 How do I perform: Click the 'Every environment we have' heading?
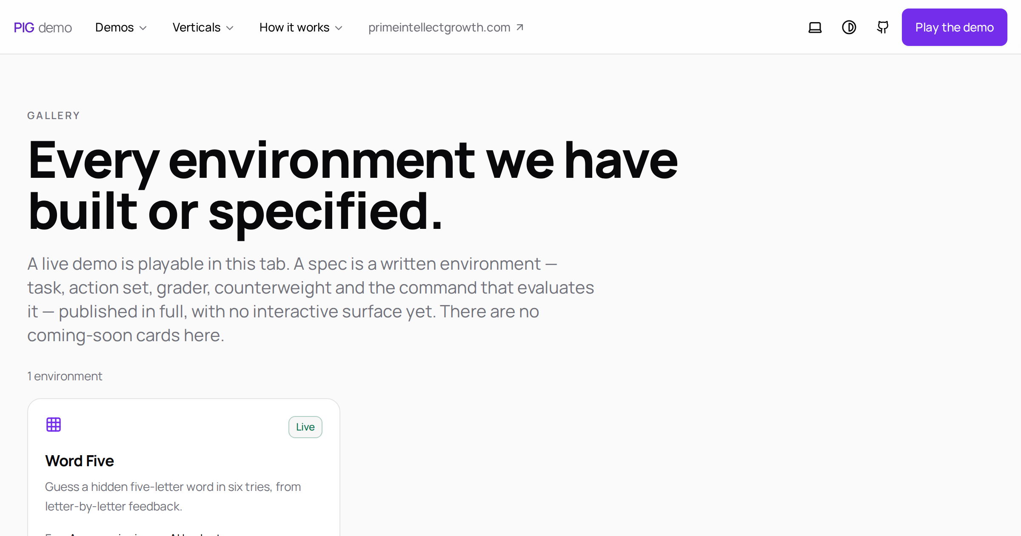click(353, 161)
